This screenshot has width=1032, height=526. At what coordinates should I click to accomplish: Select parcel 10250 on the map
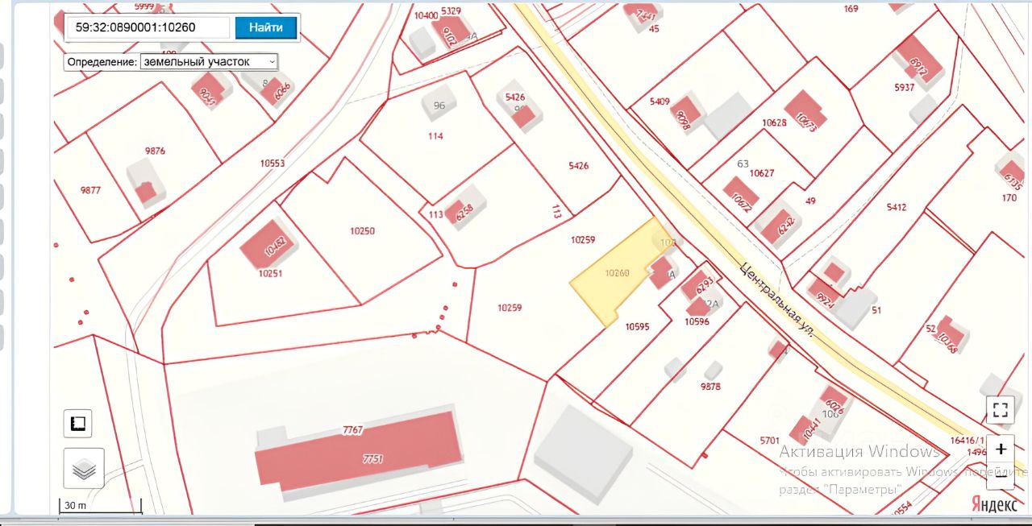[x=362, y=231]
